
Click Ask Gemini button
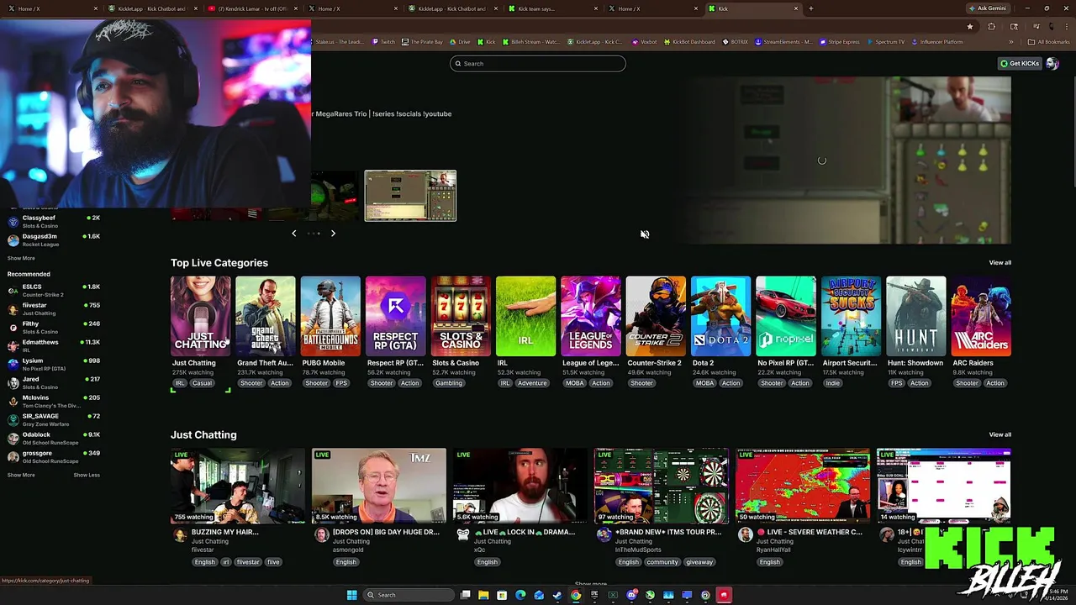click(x=988, y=8)
